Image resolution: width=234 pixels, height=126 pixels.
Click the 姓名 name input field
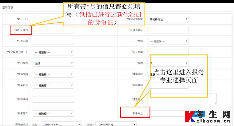(x=53, y=19)
